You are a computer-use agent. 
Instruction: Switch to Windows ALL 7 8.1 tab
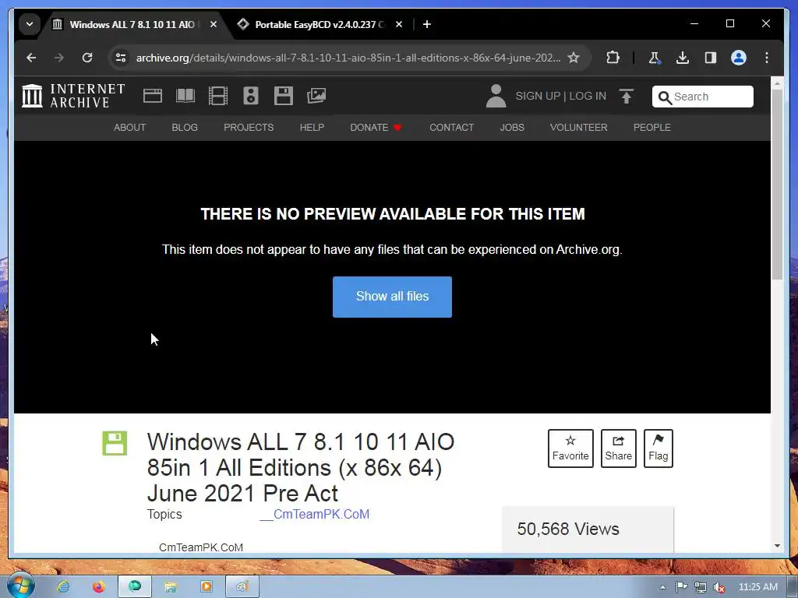[x=132, y=24]
